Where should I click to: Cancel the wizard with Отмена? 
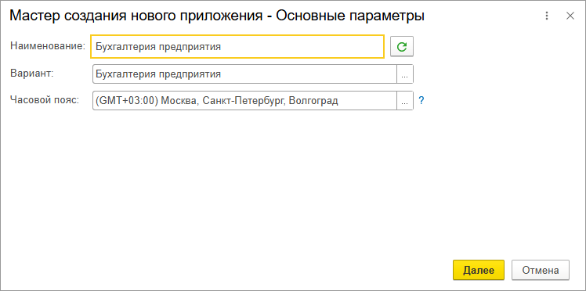tap(541, 270)
